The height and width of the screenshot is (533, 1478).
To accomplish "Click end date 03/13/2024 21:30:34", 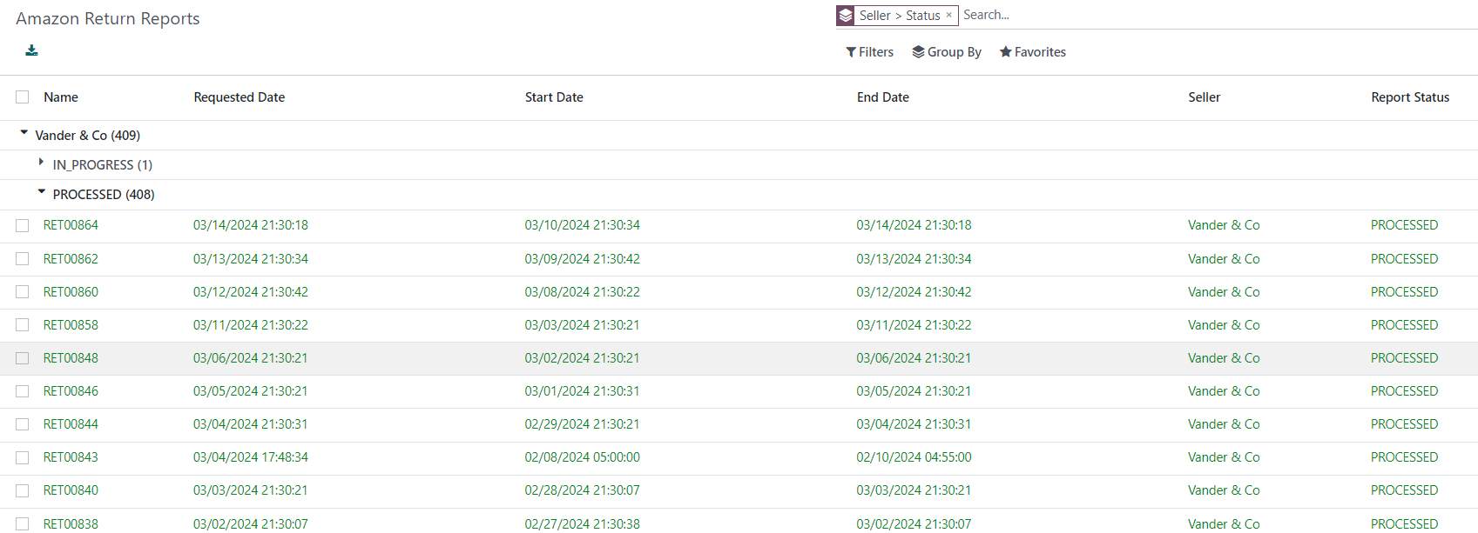I will pos(914,259).
